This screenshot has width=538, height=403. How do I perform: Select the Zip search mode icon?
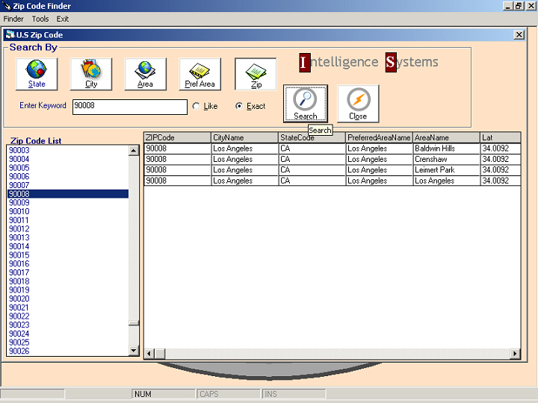click(x=256, y=74)
